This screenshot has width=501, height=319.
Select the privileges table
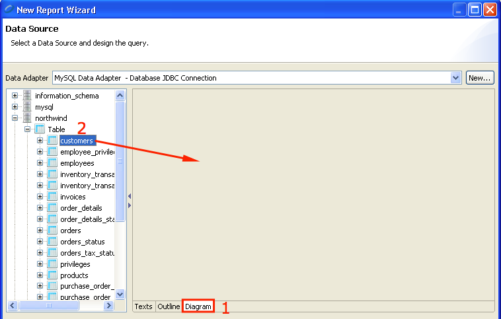(x=75, y=264)
